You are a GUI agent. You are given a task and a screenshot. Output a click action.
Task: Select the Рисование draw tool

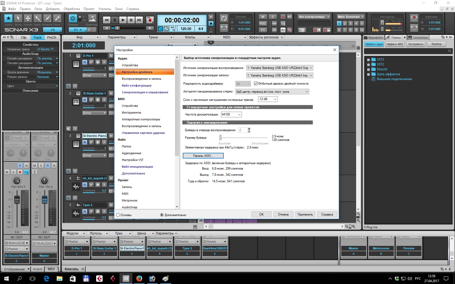47,18
